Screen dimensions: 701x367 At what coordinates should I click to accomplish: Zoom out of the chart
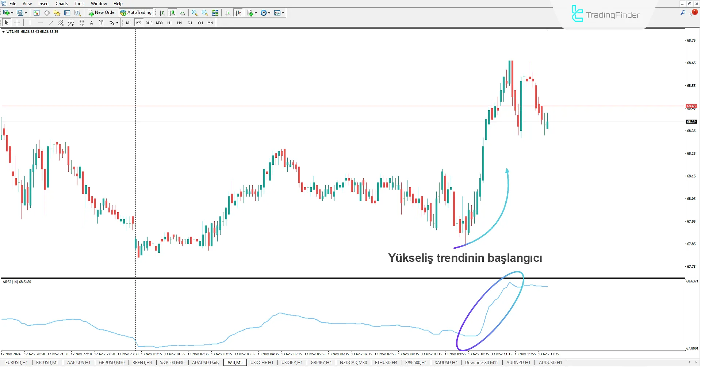205,13
